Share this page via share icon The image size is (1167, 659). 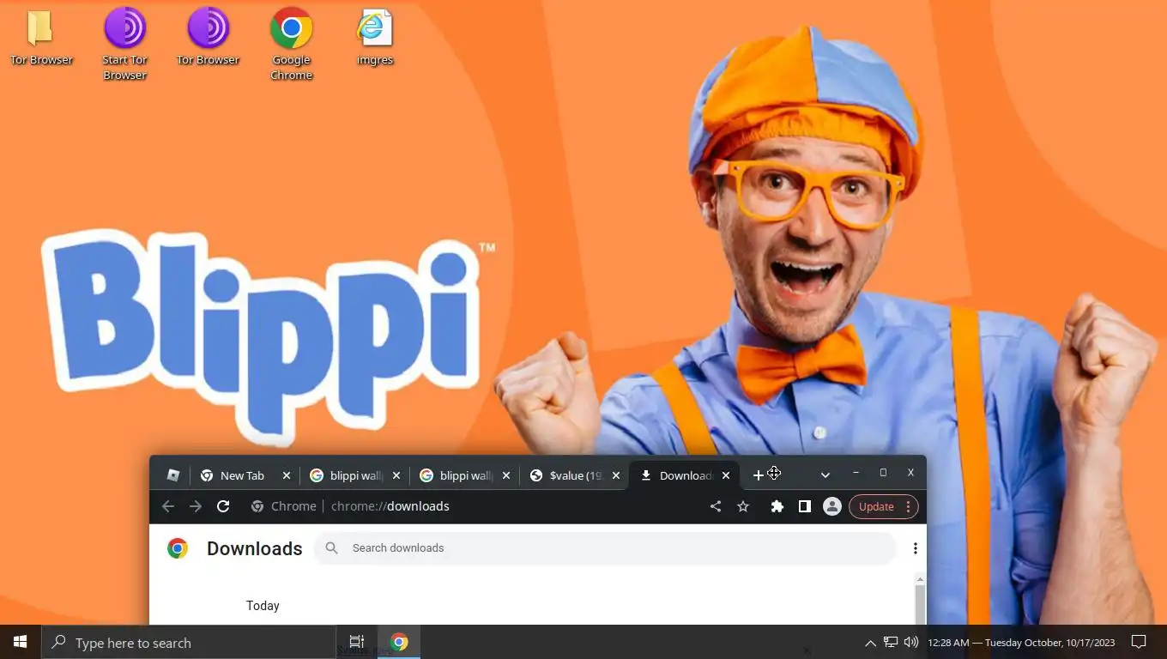click(x=716, y=506)
